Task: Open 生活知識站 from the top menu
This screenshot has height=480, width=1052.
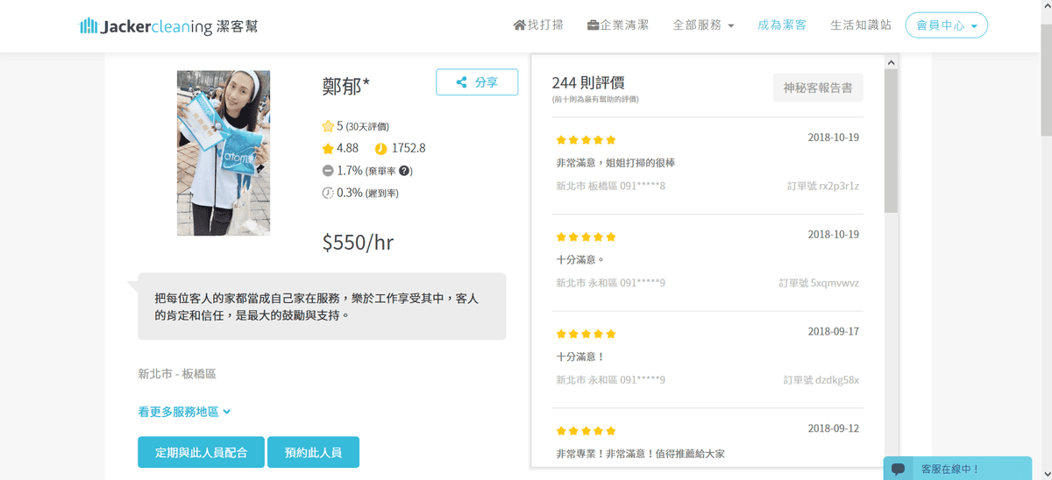Action: point(860,25)
